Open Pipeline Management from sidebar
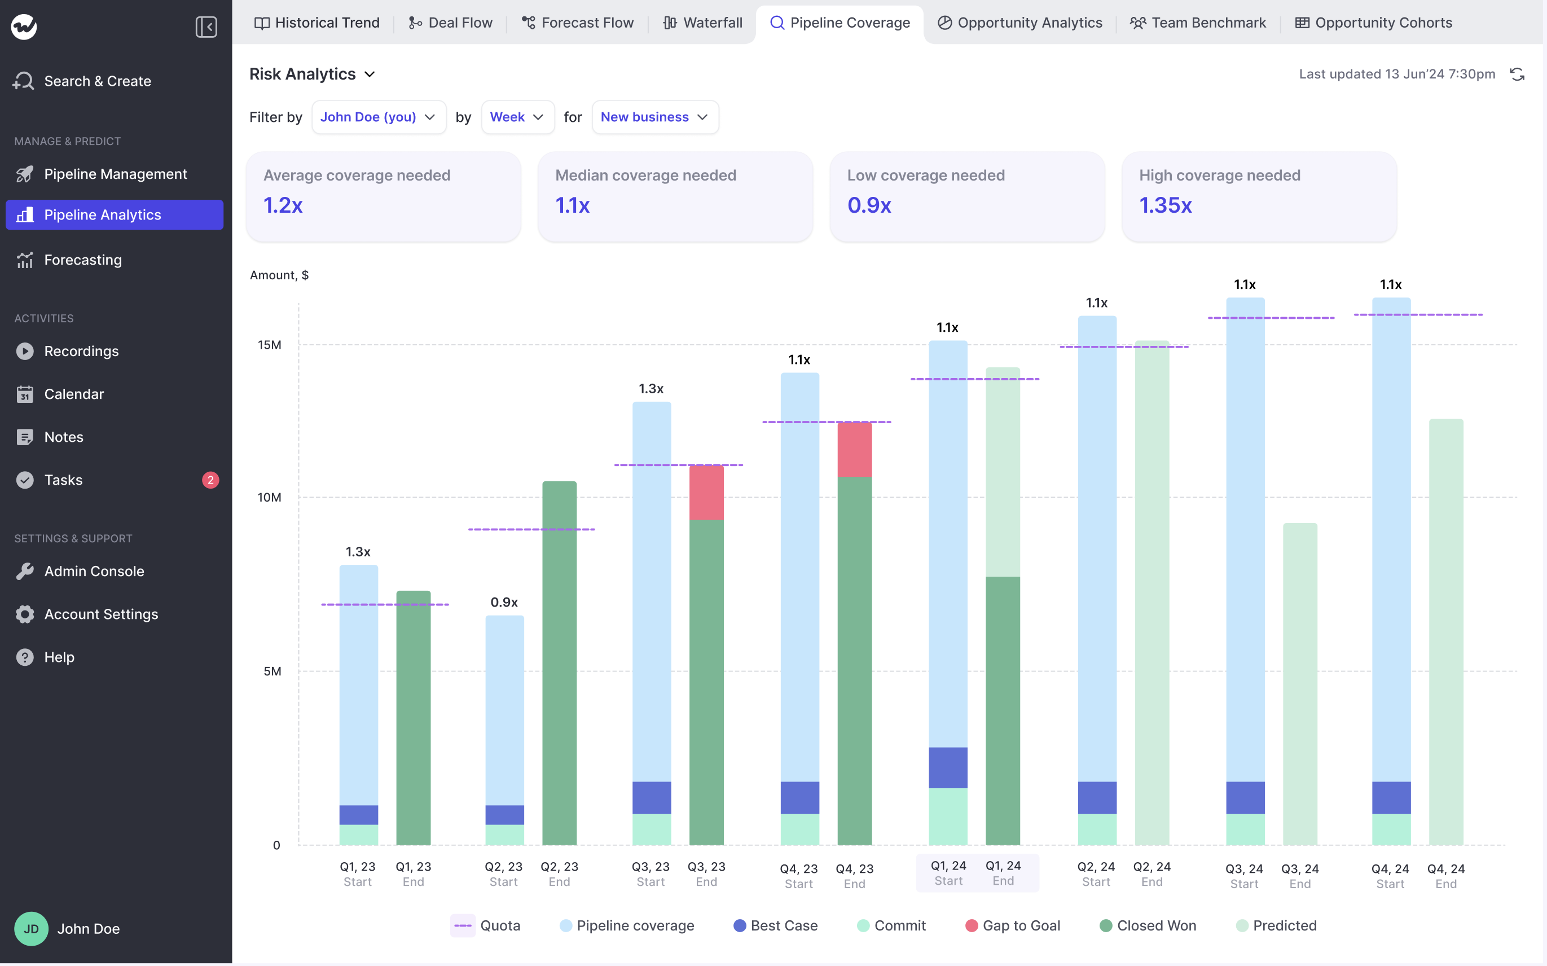 coord(115,174)
